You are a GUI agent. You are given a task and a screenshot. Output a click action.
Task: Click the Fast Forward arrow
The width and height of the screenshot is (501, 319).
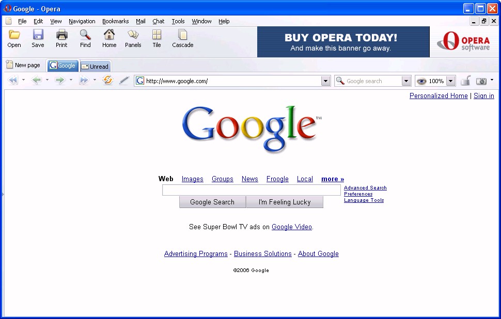(x=84, y=80)
